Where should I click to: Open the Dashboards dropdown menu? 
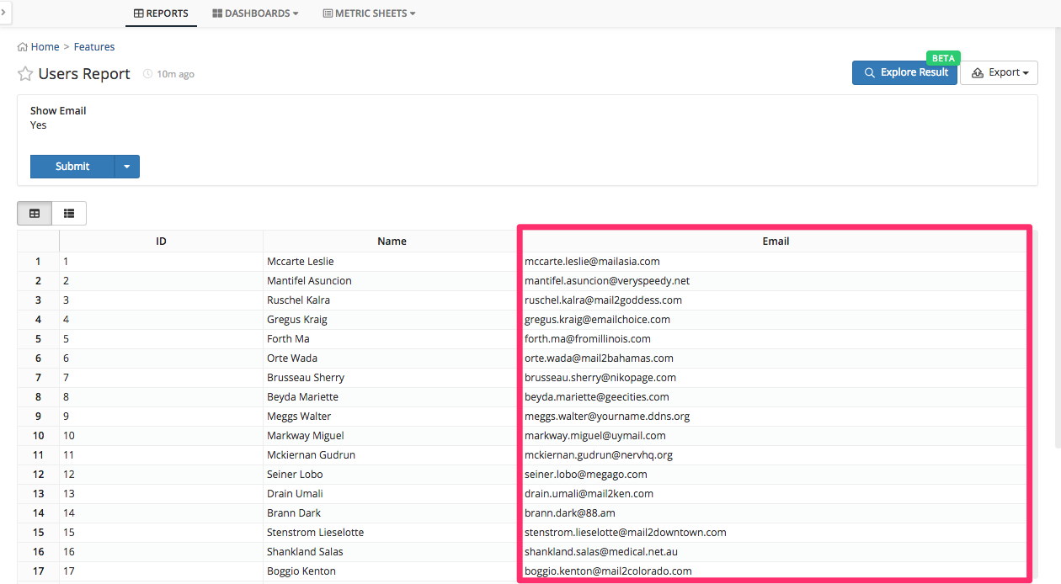[255, 13]
